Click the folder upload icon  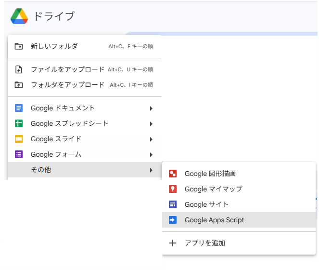pos(19,85)
